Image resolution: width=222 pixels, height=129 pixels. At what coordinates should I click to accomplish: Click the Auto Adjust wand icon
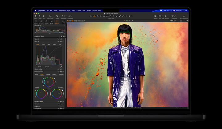click(x=70, y=16)
